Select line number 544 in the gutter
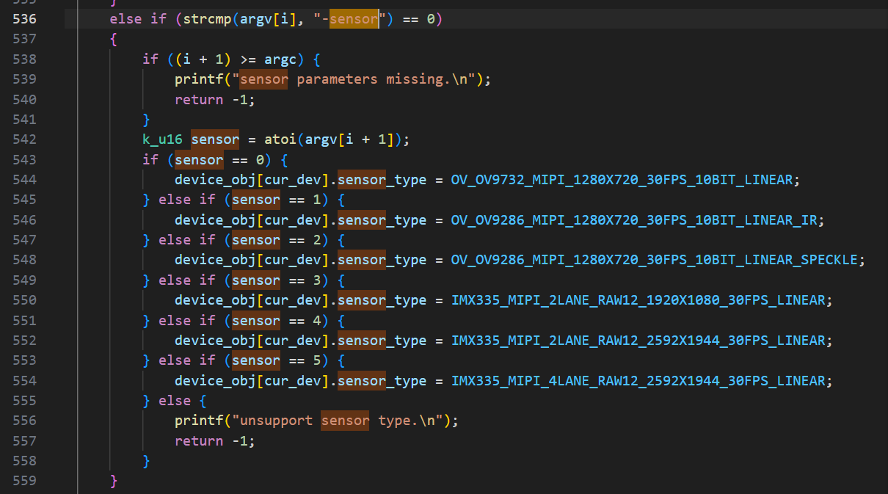Image resolution: width=888 pixels, height=494 pixels. 25,180
